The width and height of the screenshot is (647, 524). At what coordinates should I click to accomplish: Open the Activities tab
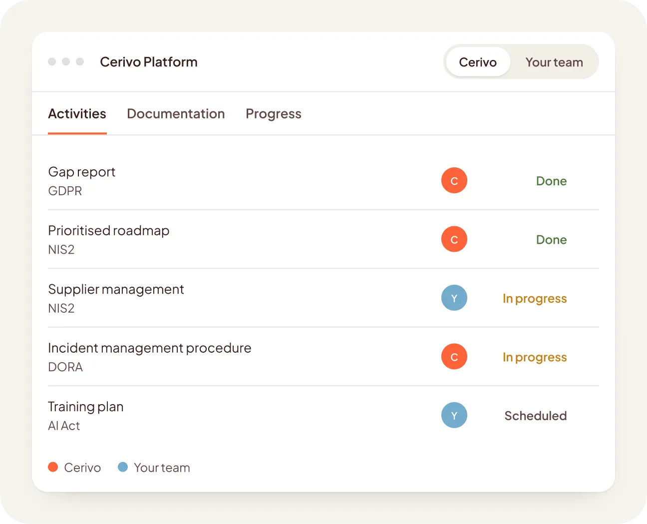tap(77, 114)
